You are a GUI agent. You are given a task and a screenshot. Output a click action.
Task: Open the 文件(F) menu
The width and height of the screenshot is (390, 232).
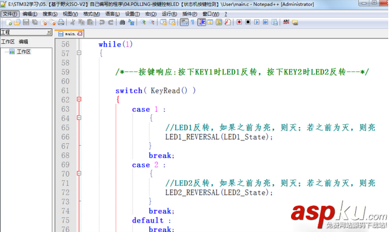(x=10, y=14)
